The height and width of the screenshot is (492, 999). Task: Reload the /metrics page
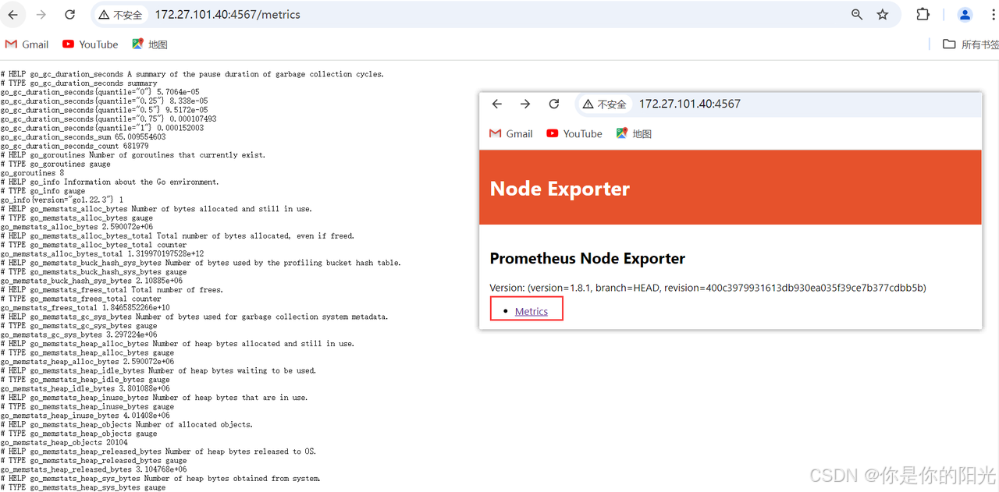69,15
